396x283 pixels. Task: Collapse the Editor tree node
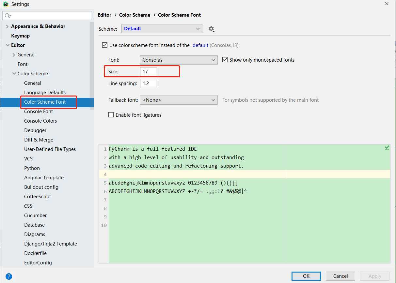tap(7, 45)
